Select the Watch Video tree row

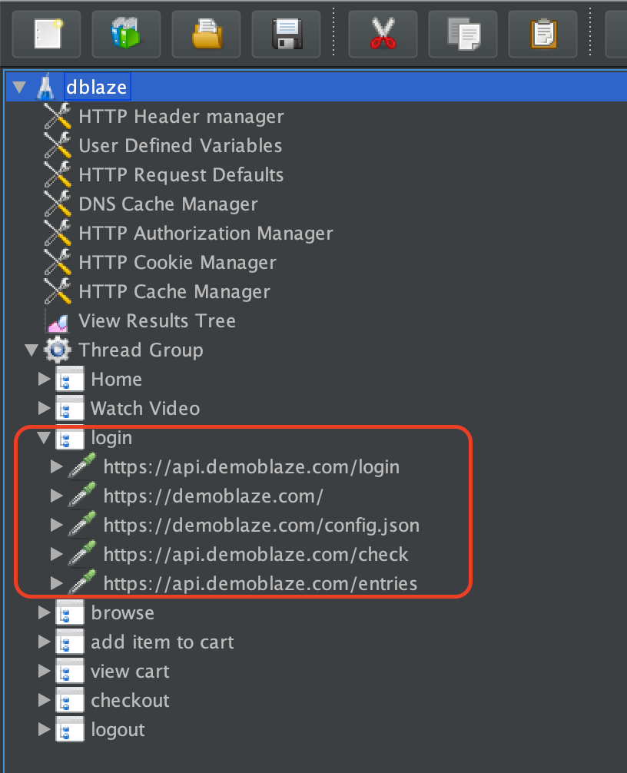[x=145, y=408]
